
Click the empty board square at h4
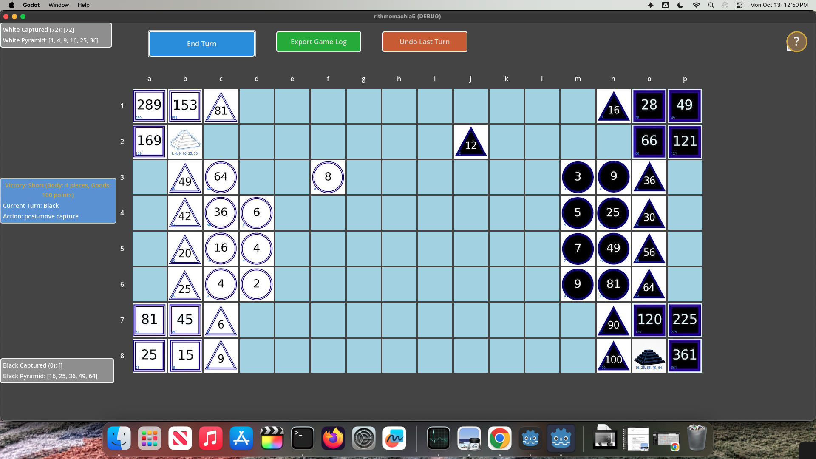pos(399,213)
